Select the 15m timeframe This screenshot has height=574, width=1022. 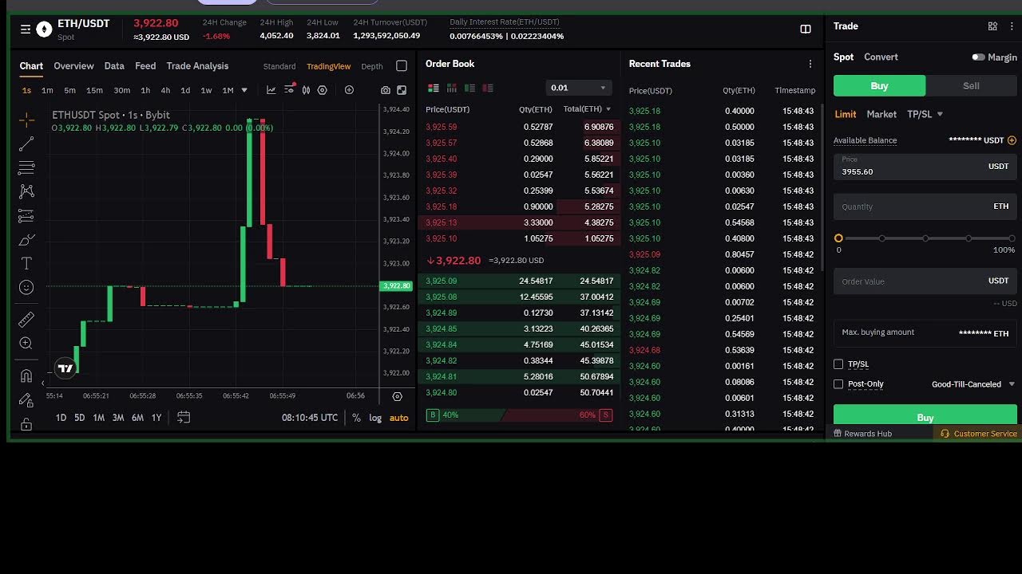tap(94, 90)
